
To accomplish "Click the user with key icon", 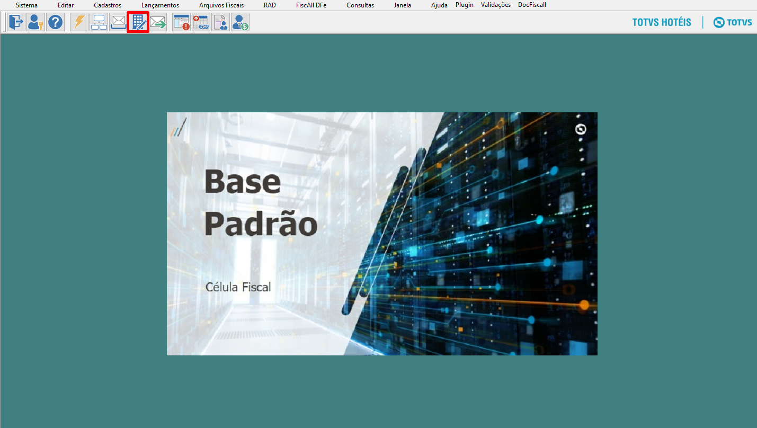I will click(x=35, y=22).
